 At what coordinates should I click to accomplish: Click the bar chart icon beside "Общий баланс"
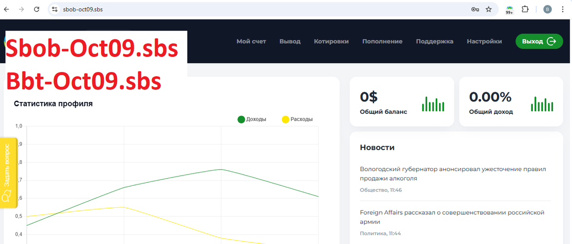[x=433, y=104]
